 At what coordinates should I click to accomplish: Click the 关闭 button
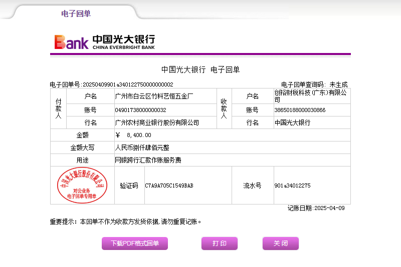click(281, 243)
